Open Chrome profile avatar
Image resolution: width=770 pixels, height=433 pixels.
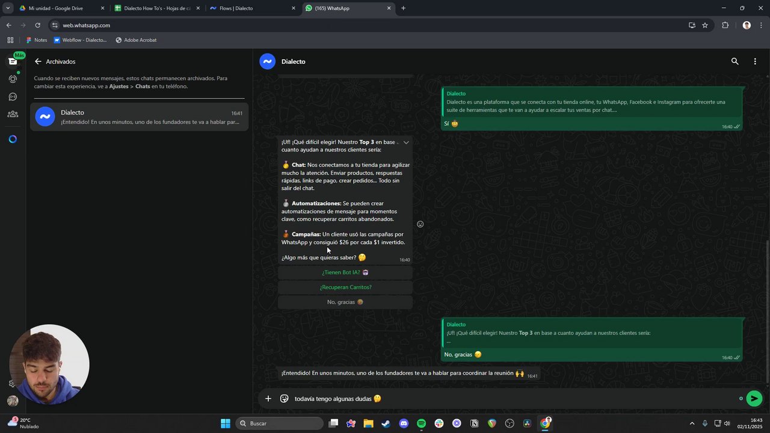(747, 25)
